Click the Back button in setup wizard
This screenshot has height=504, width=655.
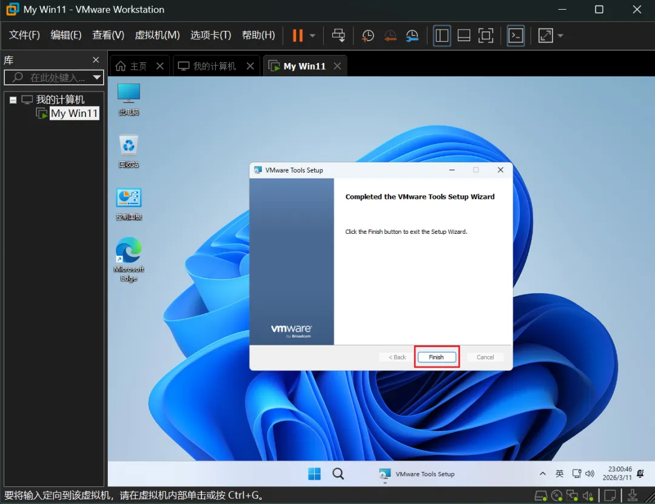(397, 357)
